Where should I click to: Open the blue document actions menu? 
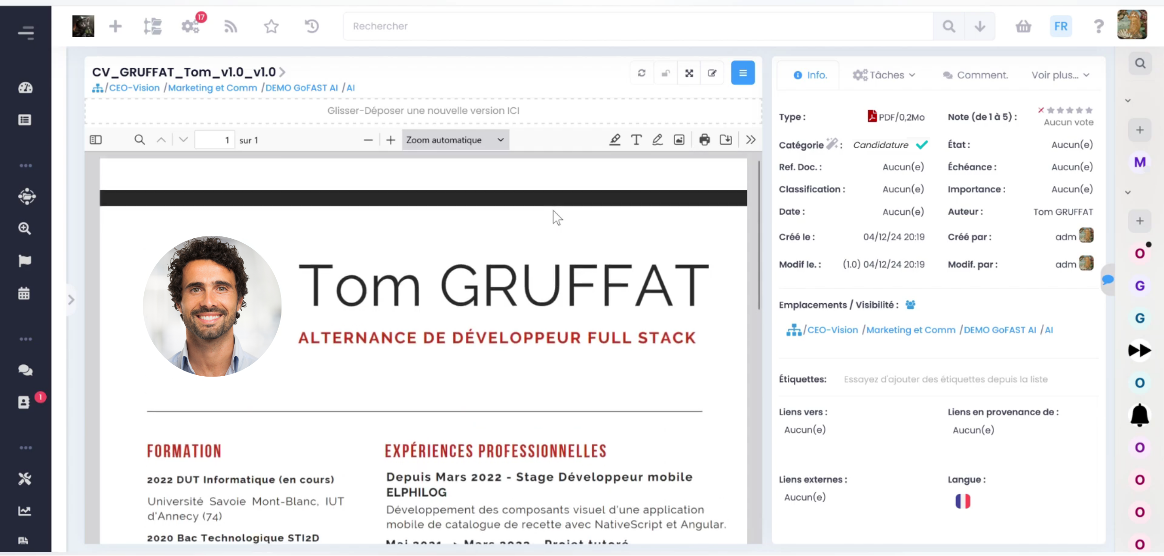pyautogui.click(x=743, y=73)
